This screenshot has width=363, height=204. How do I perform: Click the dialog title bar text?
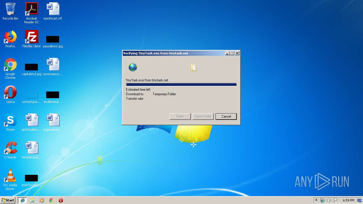point(156,53)
